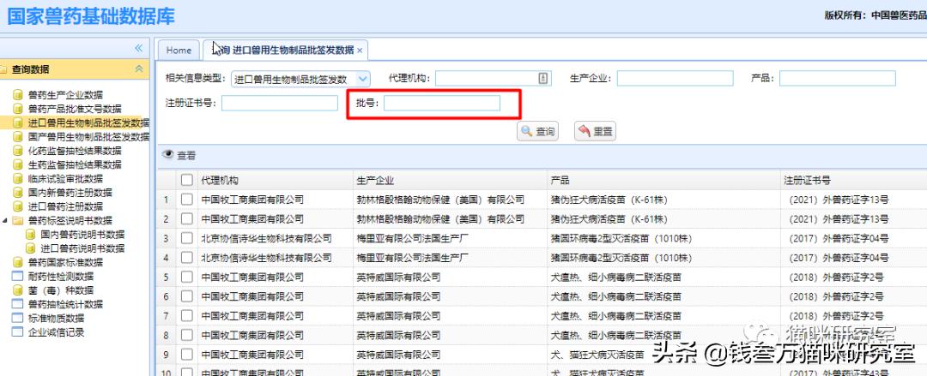Close the 进口兽用生物制品批签发数据 tab
Image resolution: width=927 pixels, height=376 pixels.
360,51
